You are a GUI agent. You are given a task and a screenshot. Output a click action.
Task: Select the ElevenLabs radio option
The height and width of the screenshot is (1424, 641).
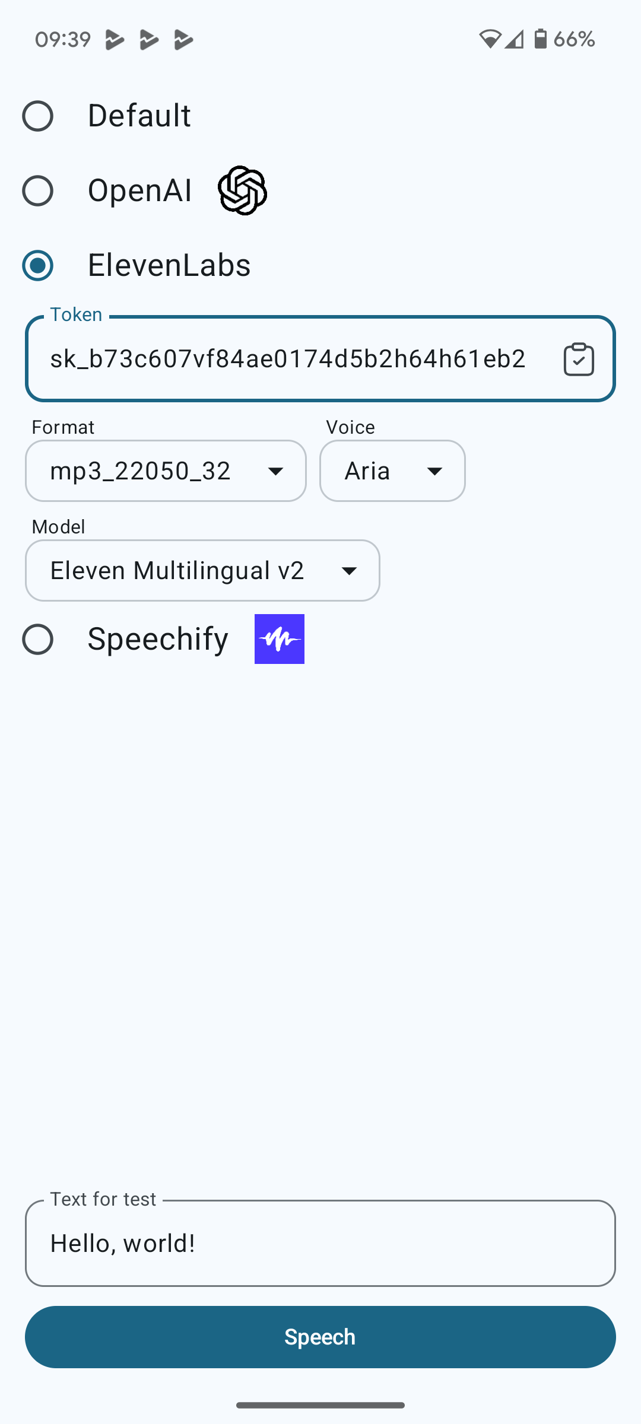(37, 265)
